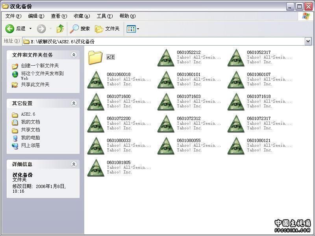Screen dimensions: 315x236
Task: Open the Views icon dropdown in toolbar
Action: tap(133, 29)
